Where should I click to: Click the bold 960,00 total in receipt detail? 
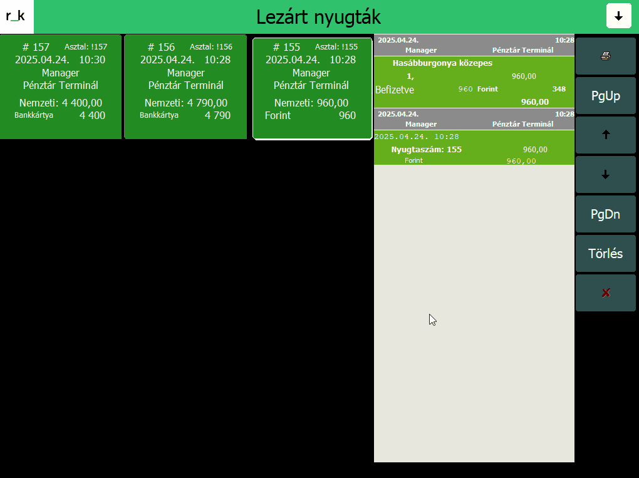coord(534,102)
